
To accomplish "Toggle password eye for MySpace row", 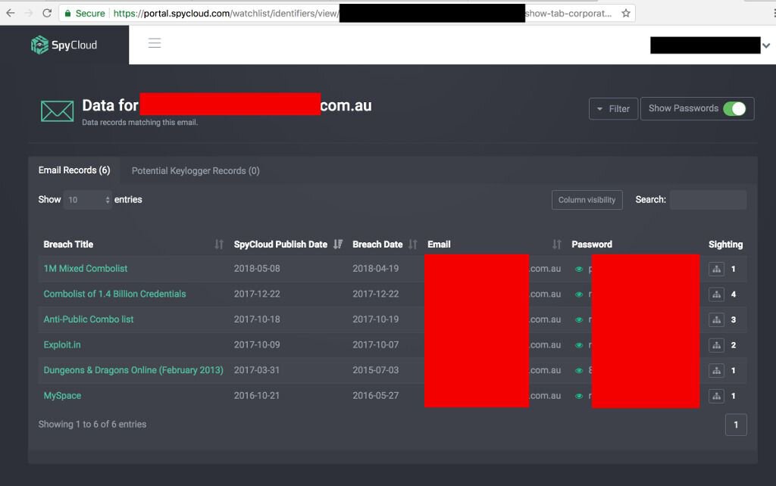I will coord(578,396).
